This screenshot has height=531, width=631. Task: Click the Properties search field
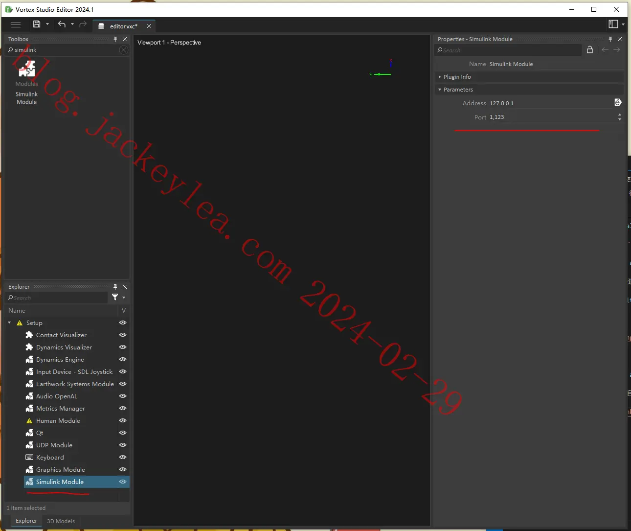coord(508,50)
